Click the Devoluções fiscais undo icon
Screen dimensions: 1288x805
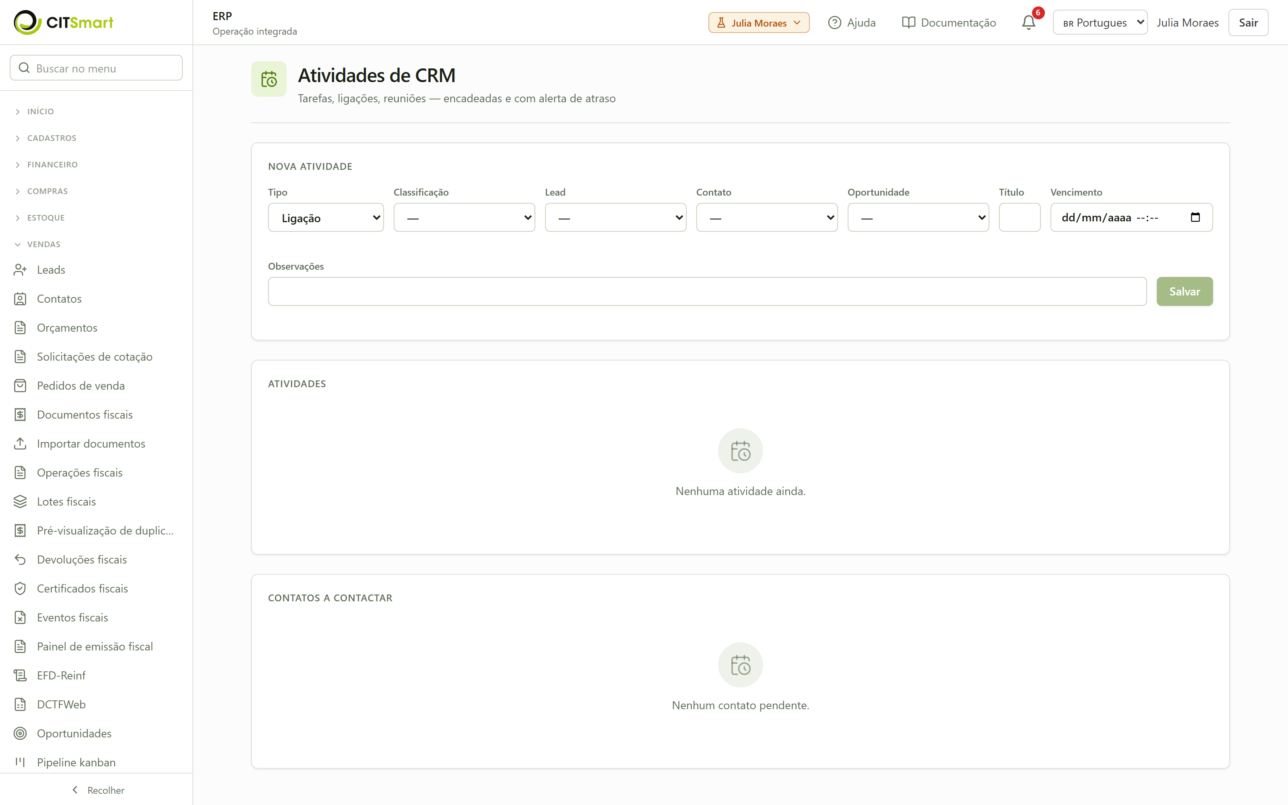(20, 559)
